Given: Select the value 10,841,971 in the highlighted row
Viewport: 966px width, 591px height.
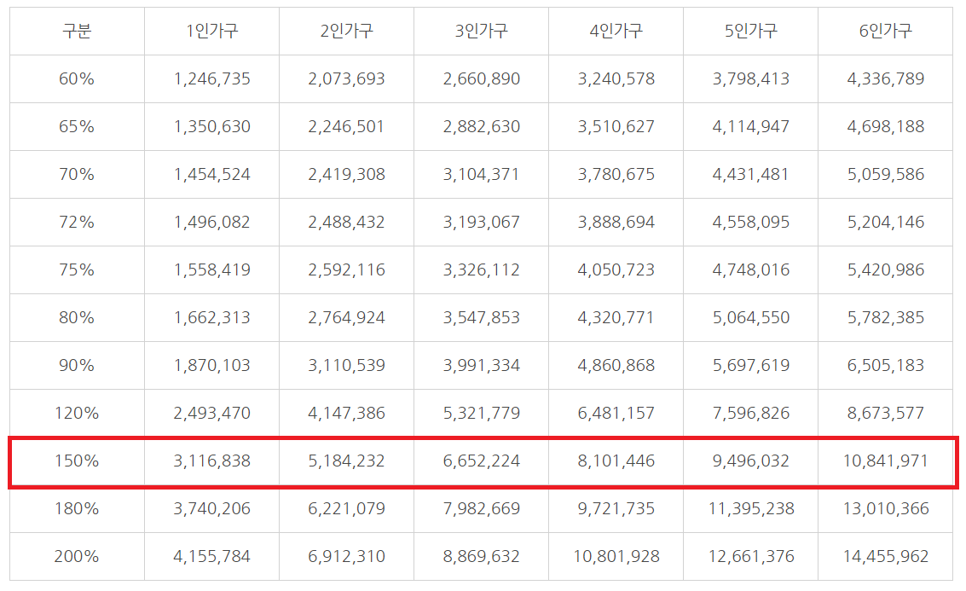Looking at the screenshot, I should pos(884,461).
